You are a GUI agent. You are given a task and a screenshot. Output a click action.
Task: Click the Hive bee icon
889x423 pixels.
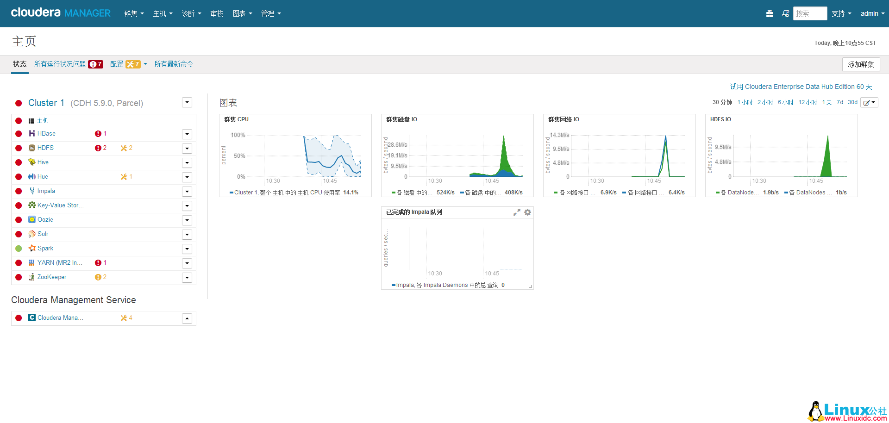(x=31, y=162)
